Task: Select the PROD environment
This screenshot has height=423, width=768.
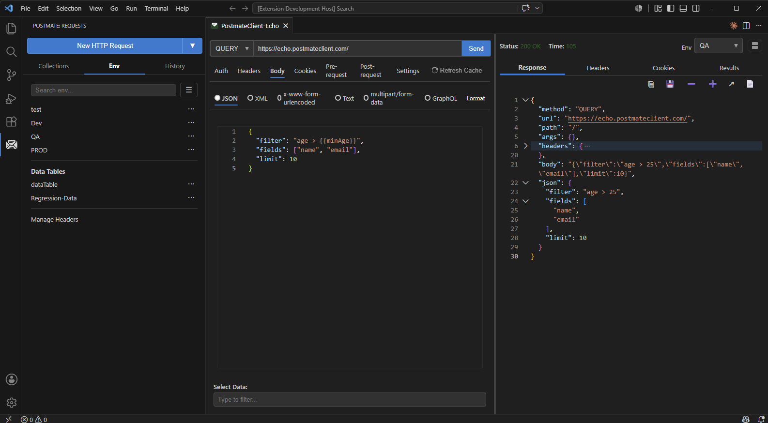Action: pos(39,151)
